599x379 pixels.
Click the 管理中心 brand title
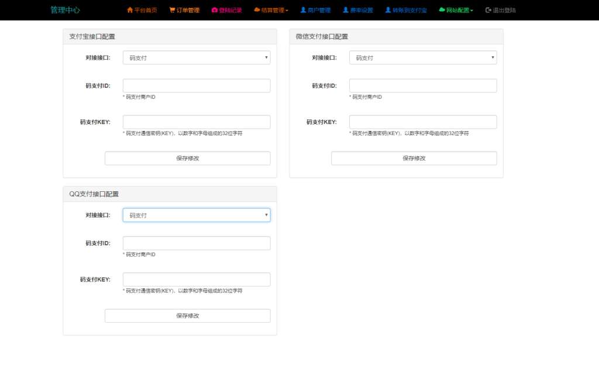(65, 10)
